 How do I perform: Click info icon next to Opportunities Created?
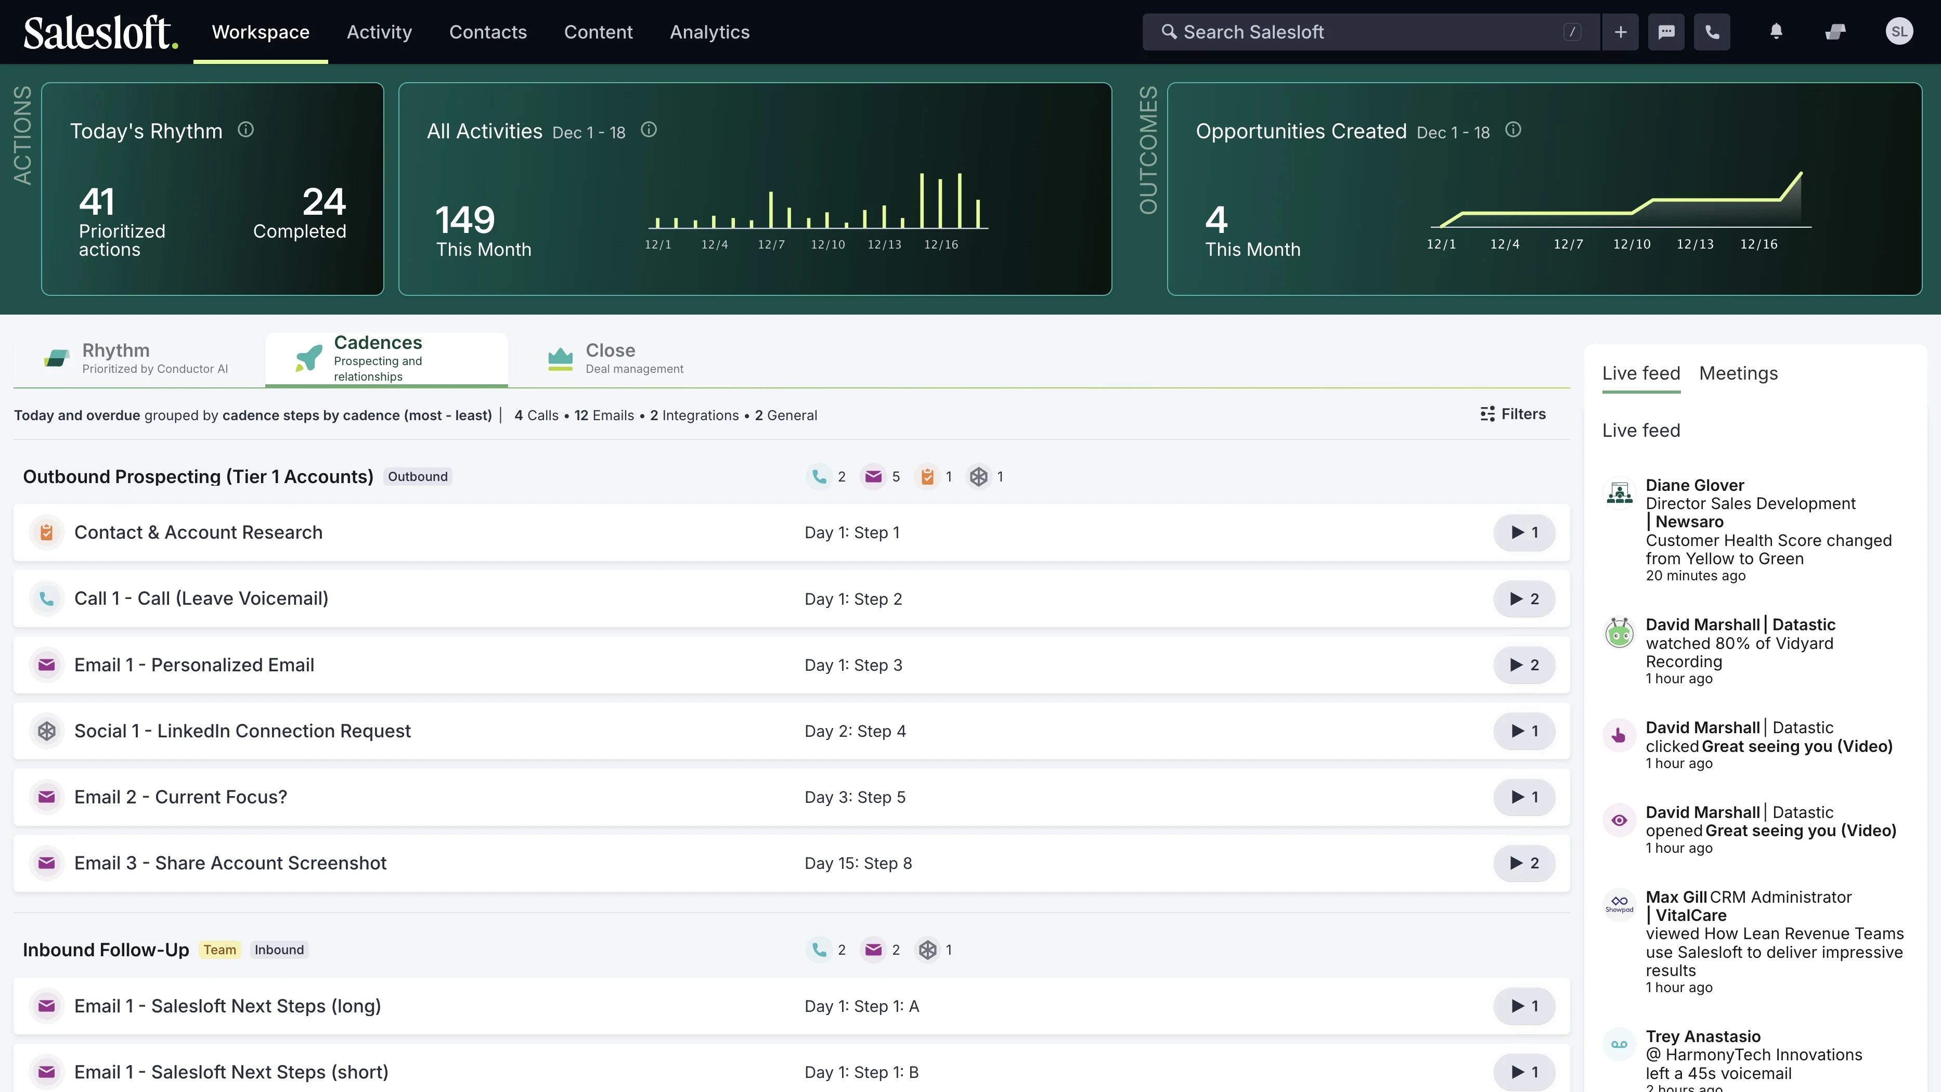[1513, 129]
